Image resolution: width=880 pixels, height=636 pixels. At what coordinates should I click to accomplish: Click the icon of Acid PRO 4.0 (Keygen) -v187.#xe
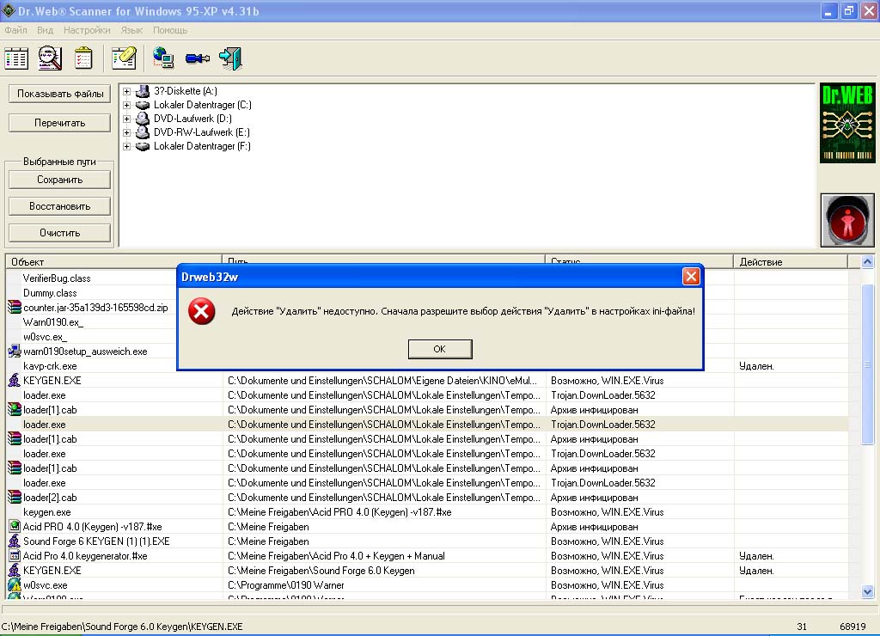[14, 527]
